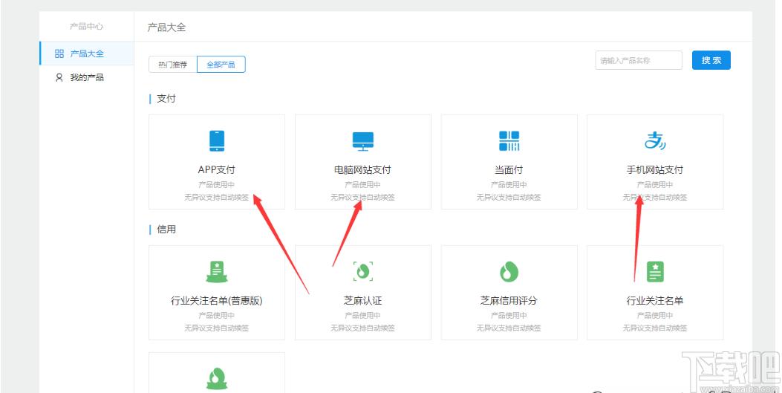Click the 搜索 button
The height and width of the screenshot is (393, 782).
(711, 60)
